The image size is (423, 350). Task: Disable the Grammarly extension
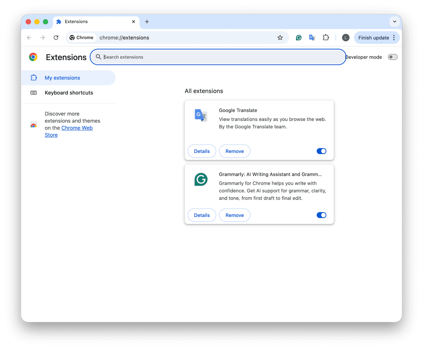[321, 215]
